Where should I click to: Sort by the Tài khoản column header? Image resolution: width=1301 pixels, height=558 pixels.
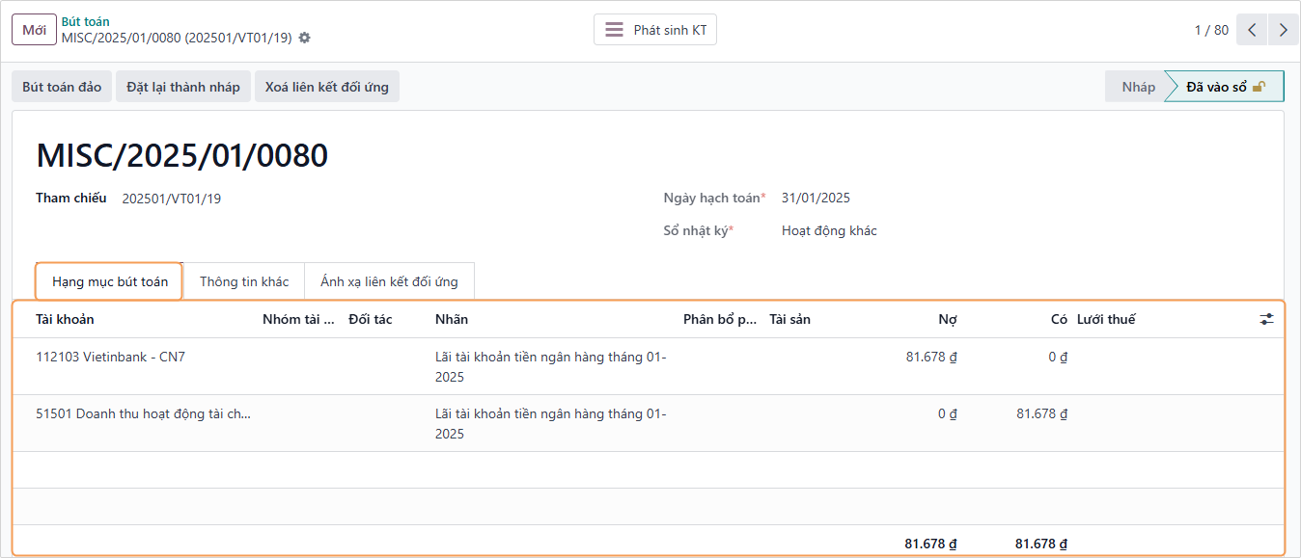(65, 319)
